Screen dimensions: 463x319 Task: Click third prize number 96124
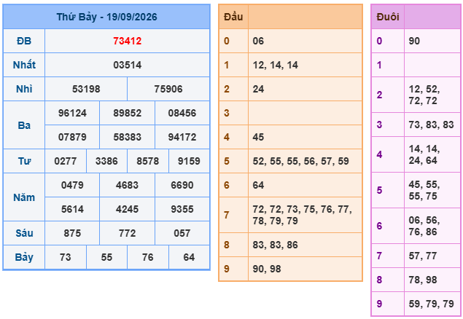click(72, 113)
